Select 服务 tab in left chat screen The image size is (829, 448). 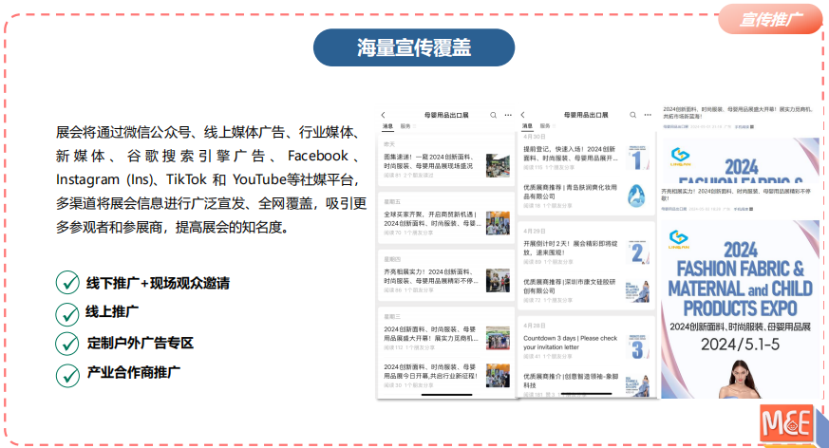click(405, 126)
